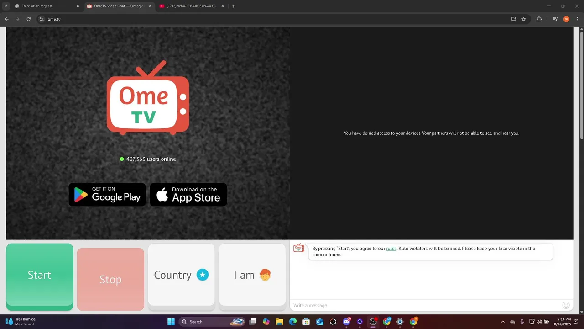Click the install app icon in address bar

[514, 19]
